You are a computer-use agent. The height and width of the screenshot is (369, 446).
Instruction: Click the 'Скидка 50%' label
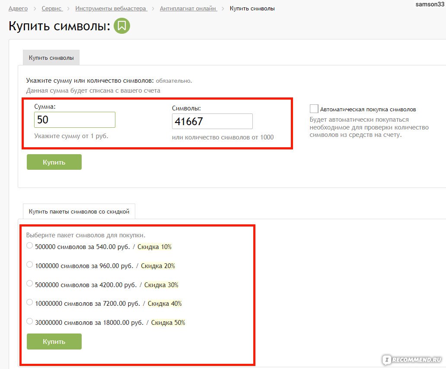[x=168, y=323]
